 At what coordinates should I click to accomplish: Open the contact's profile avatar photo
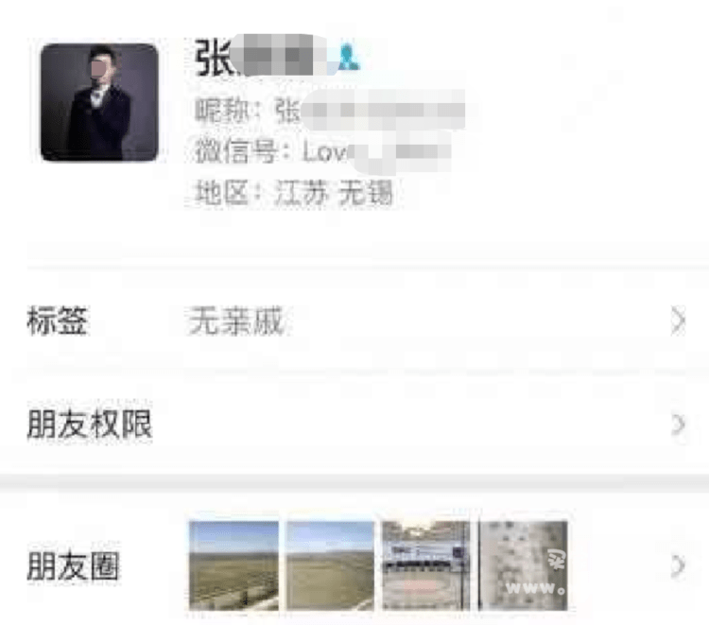point(99,103)
